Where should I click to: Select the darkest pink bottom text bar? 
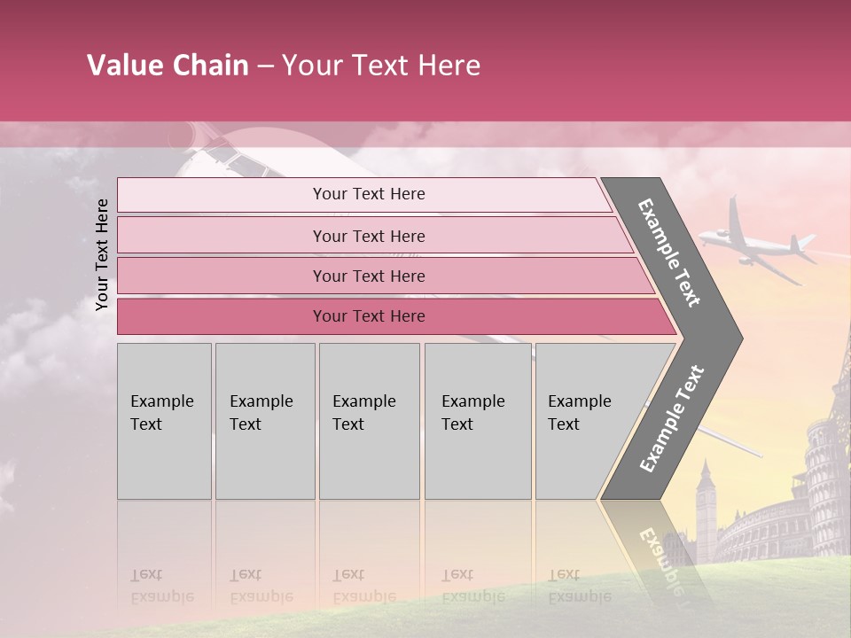368,316
